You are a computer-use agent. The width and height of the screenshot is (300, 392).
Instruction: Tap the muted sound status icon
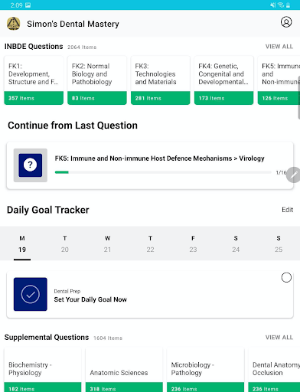click(273, 5)
